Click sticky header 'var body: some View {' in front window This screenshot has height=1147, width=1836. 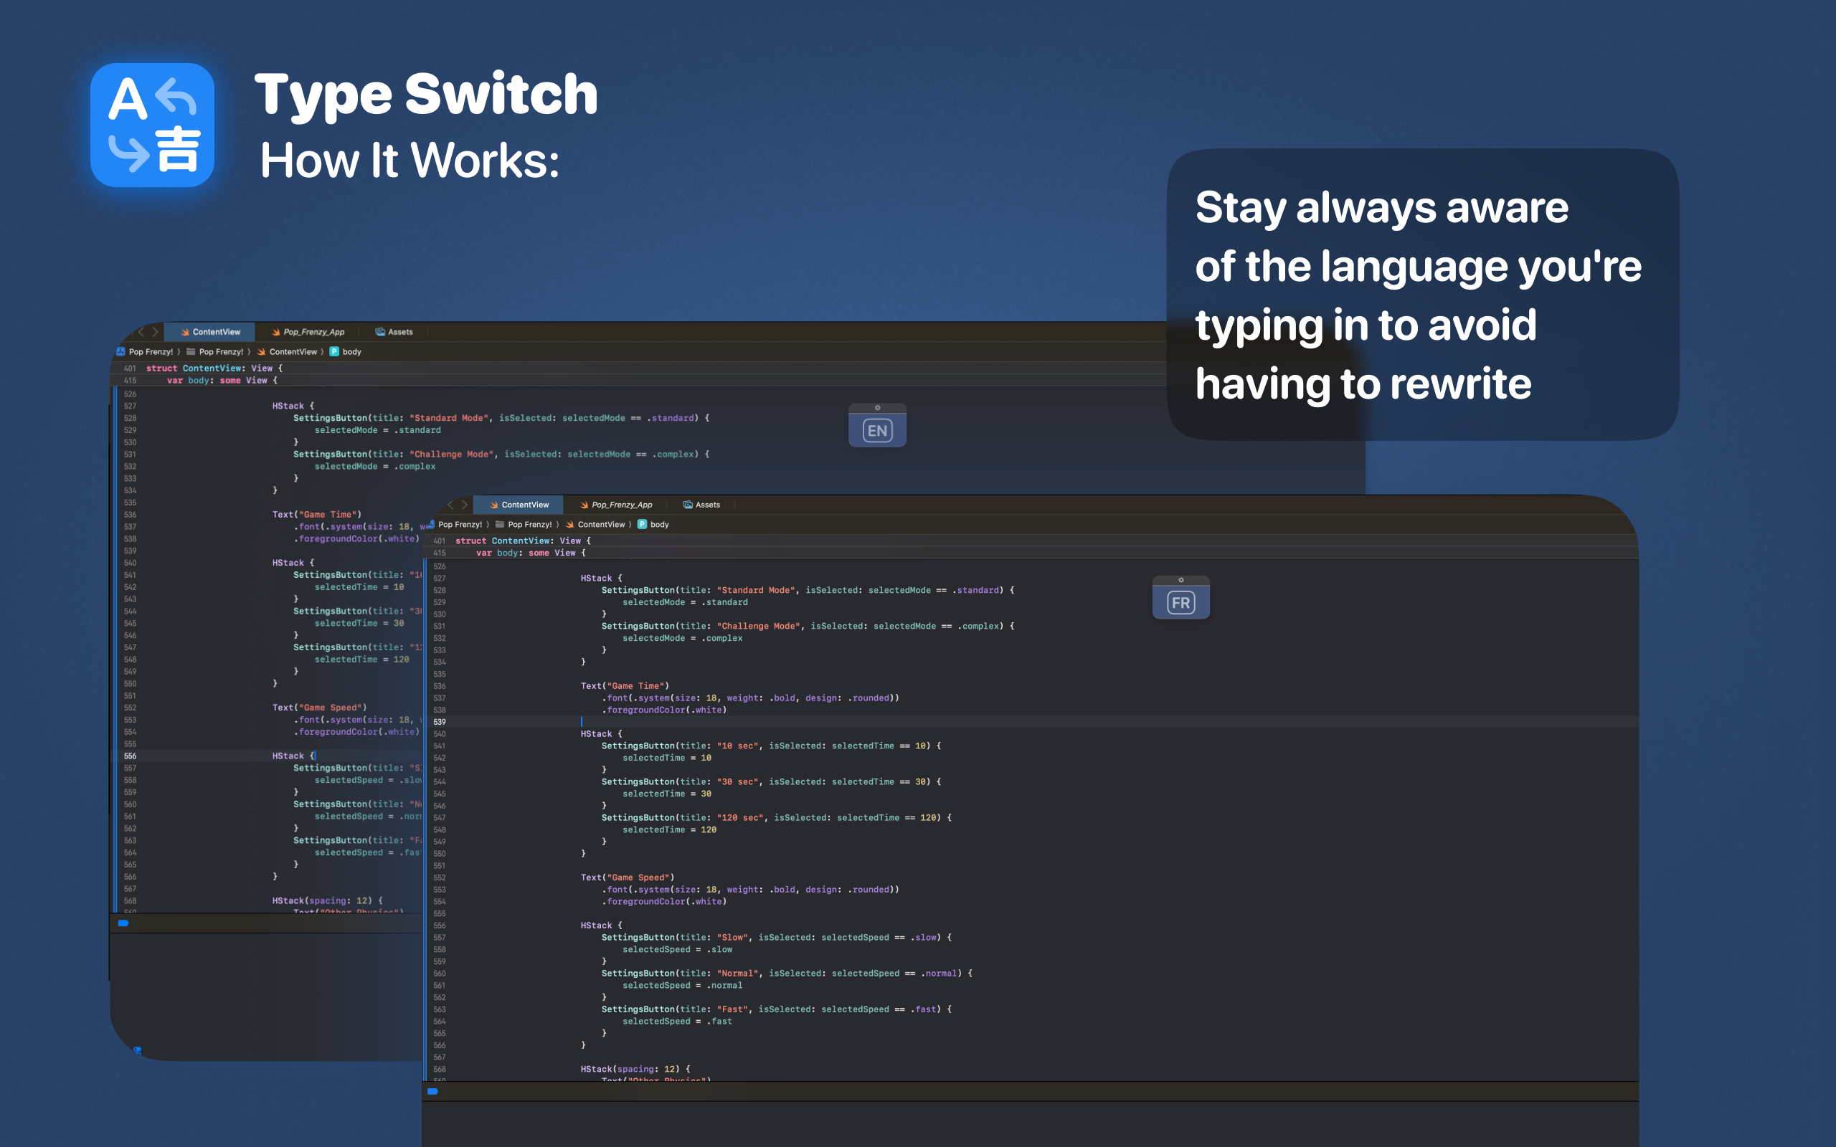[x=531, y=553]
